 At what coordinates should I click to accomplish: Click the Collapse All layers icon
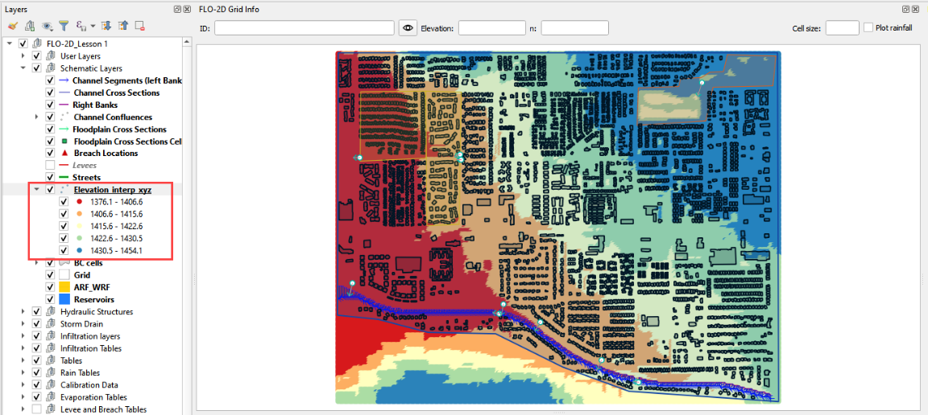(122, 27)
